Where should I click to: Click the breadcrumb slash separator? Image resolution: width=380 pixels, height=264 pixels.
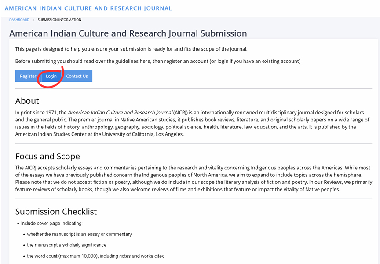coord(33,20)
